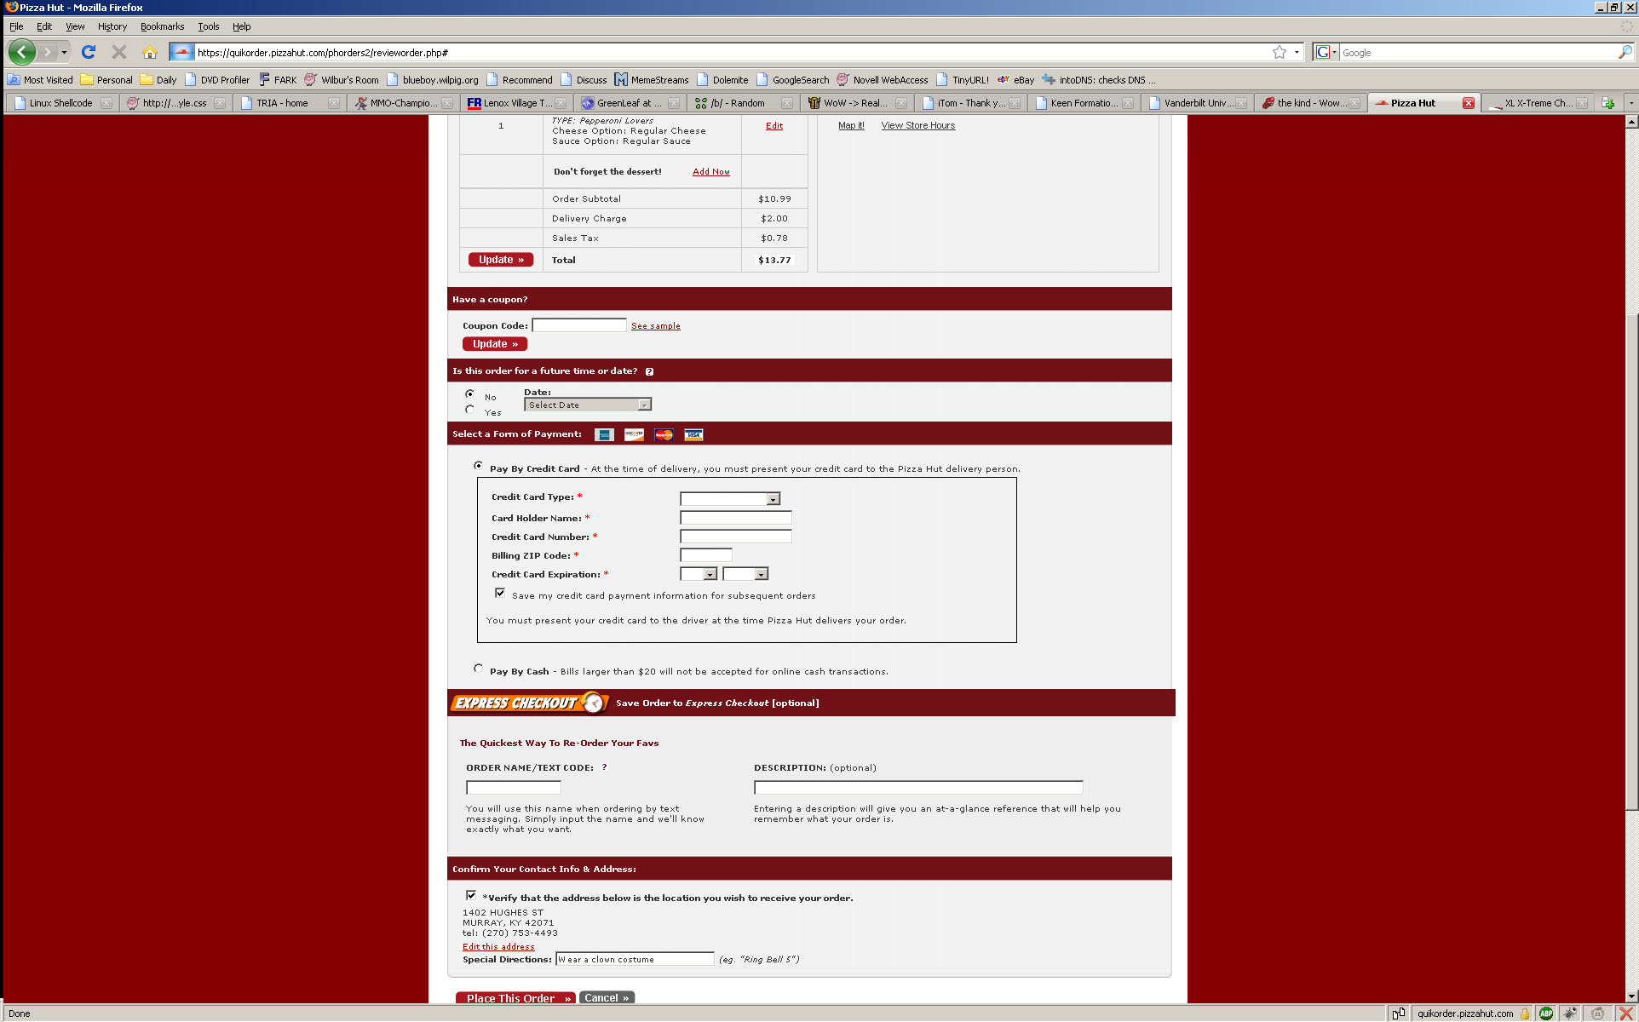The image size is (1639, 1022).
Task: Click See sample coupon link
Action: click(x=656, y=326)
